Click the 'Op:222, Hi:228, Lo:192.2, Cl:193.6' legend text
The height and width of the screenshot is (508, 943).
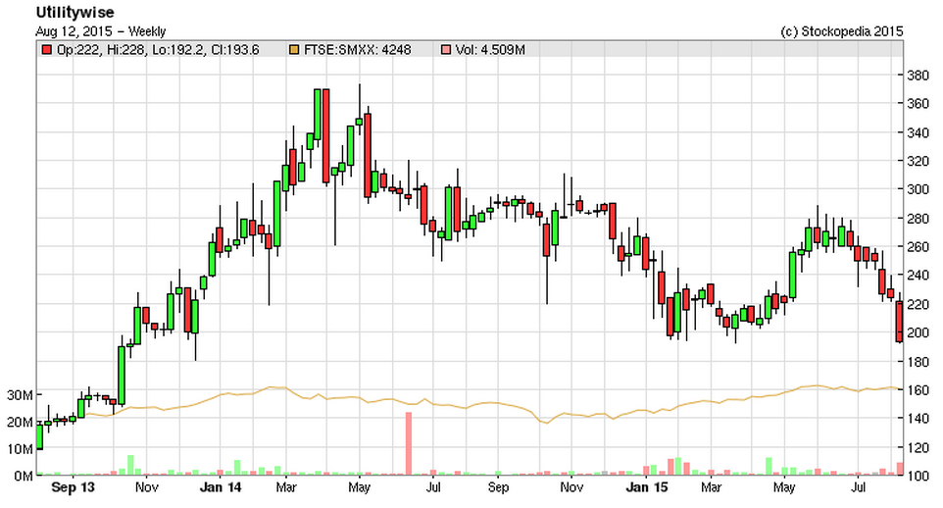pyautogui.click(x=158, y=50)
